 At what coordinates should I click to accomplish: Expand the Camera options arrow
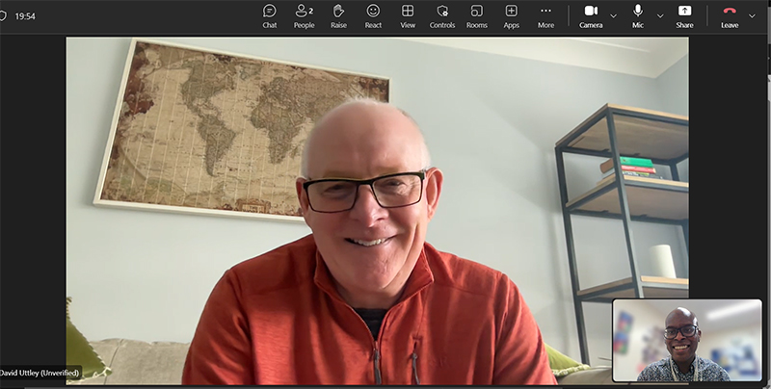click(614, 15)
